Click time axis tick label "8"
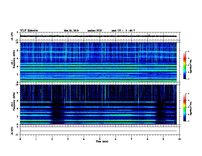202x156 pixels. pos(147,139)
